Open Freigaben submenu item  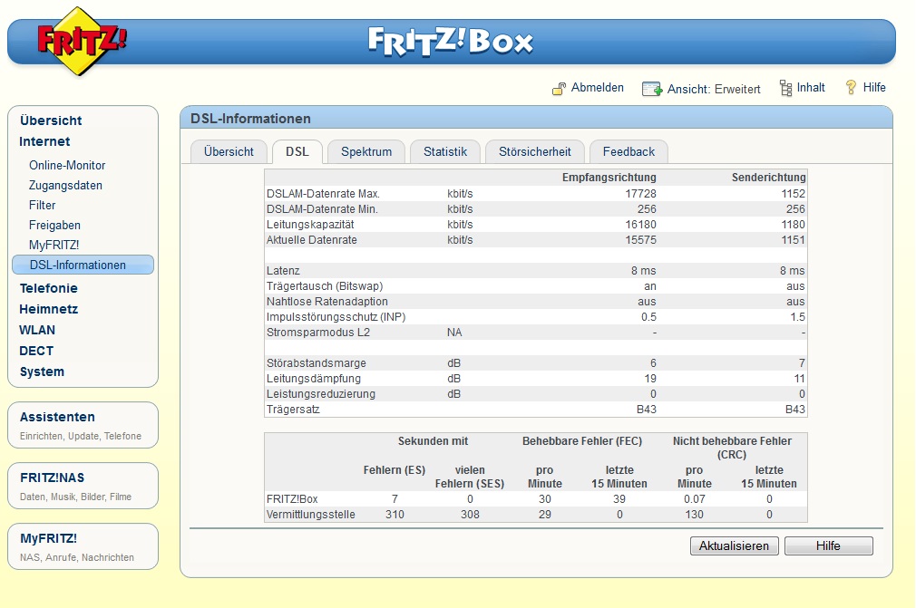click(x=55, y=226)
